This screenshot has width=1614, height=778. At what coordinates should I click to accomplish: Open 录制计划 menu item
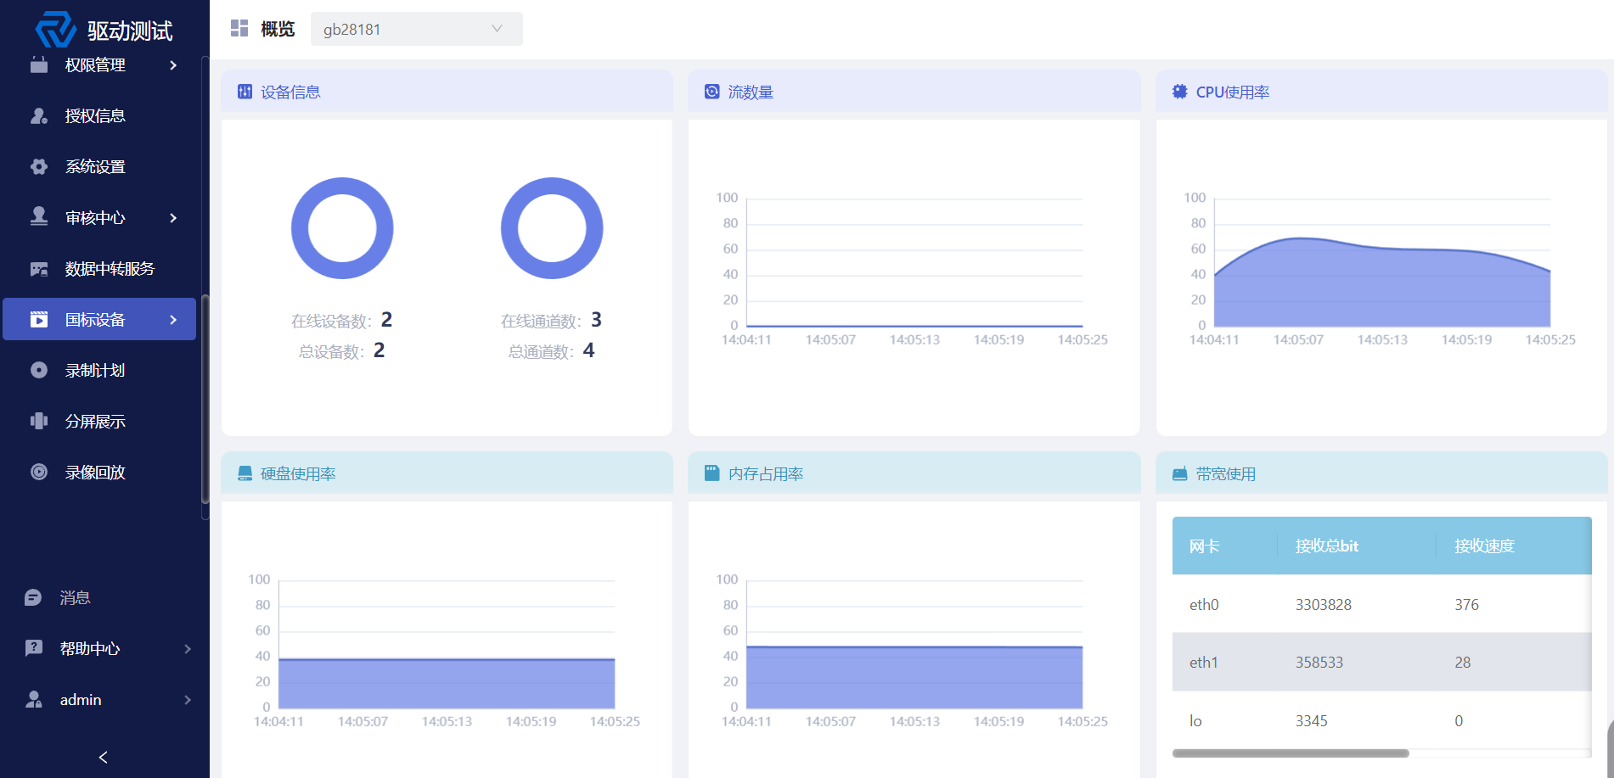click(99, 371)
